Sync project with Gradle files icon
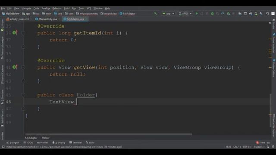Screen dimensions: 276x155 [251, 13]
